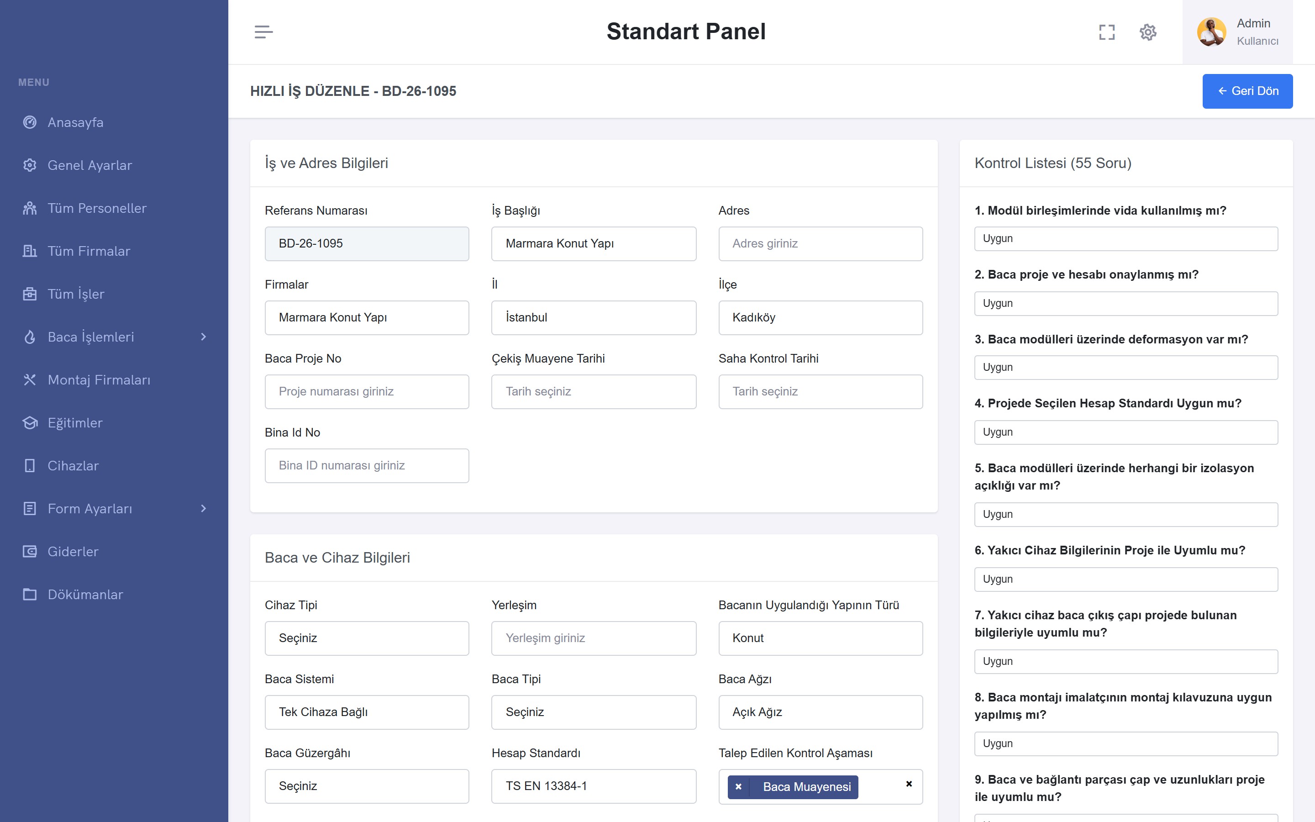Expand the Form Ayarları submenu chevron
Viewport: 1315px width, 822px height.
pos(204,509)
